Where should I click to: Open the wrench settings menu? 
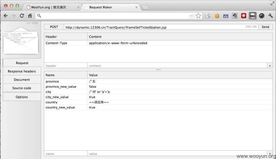pyautogui.click(x=271, y=16)
